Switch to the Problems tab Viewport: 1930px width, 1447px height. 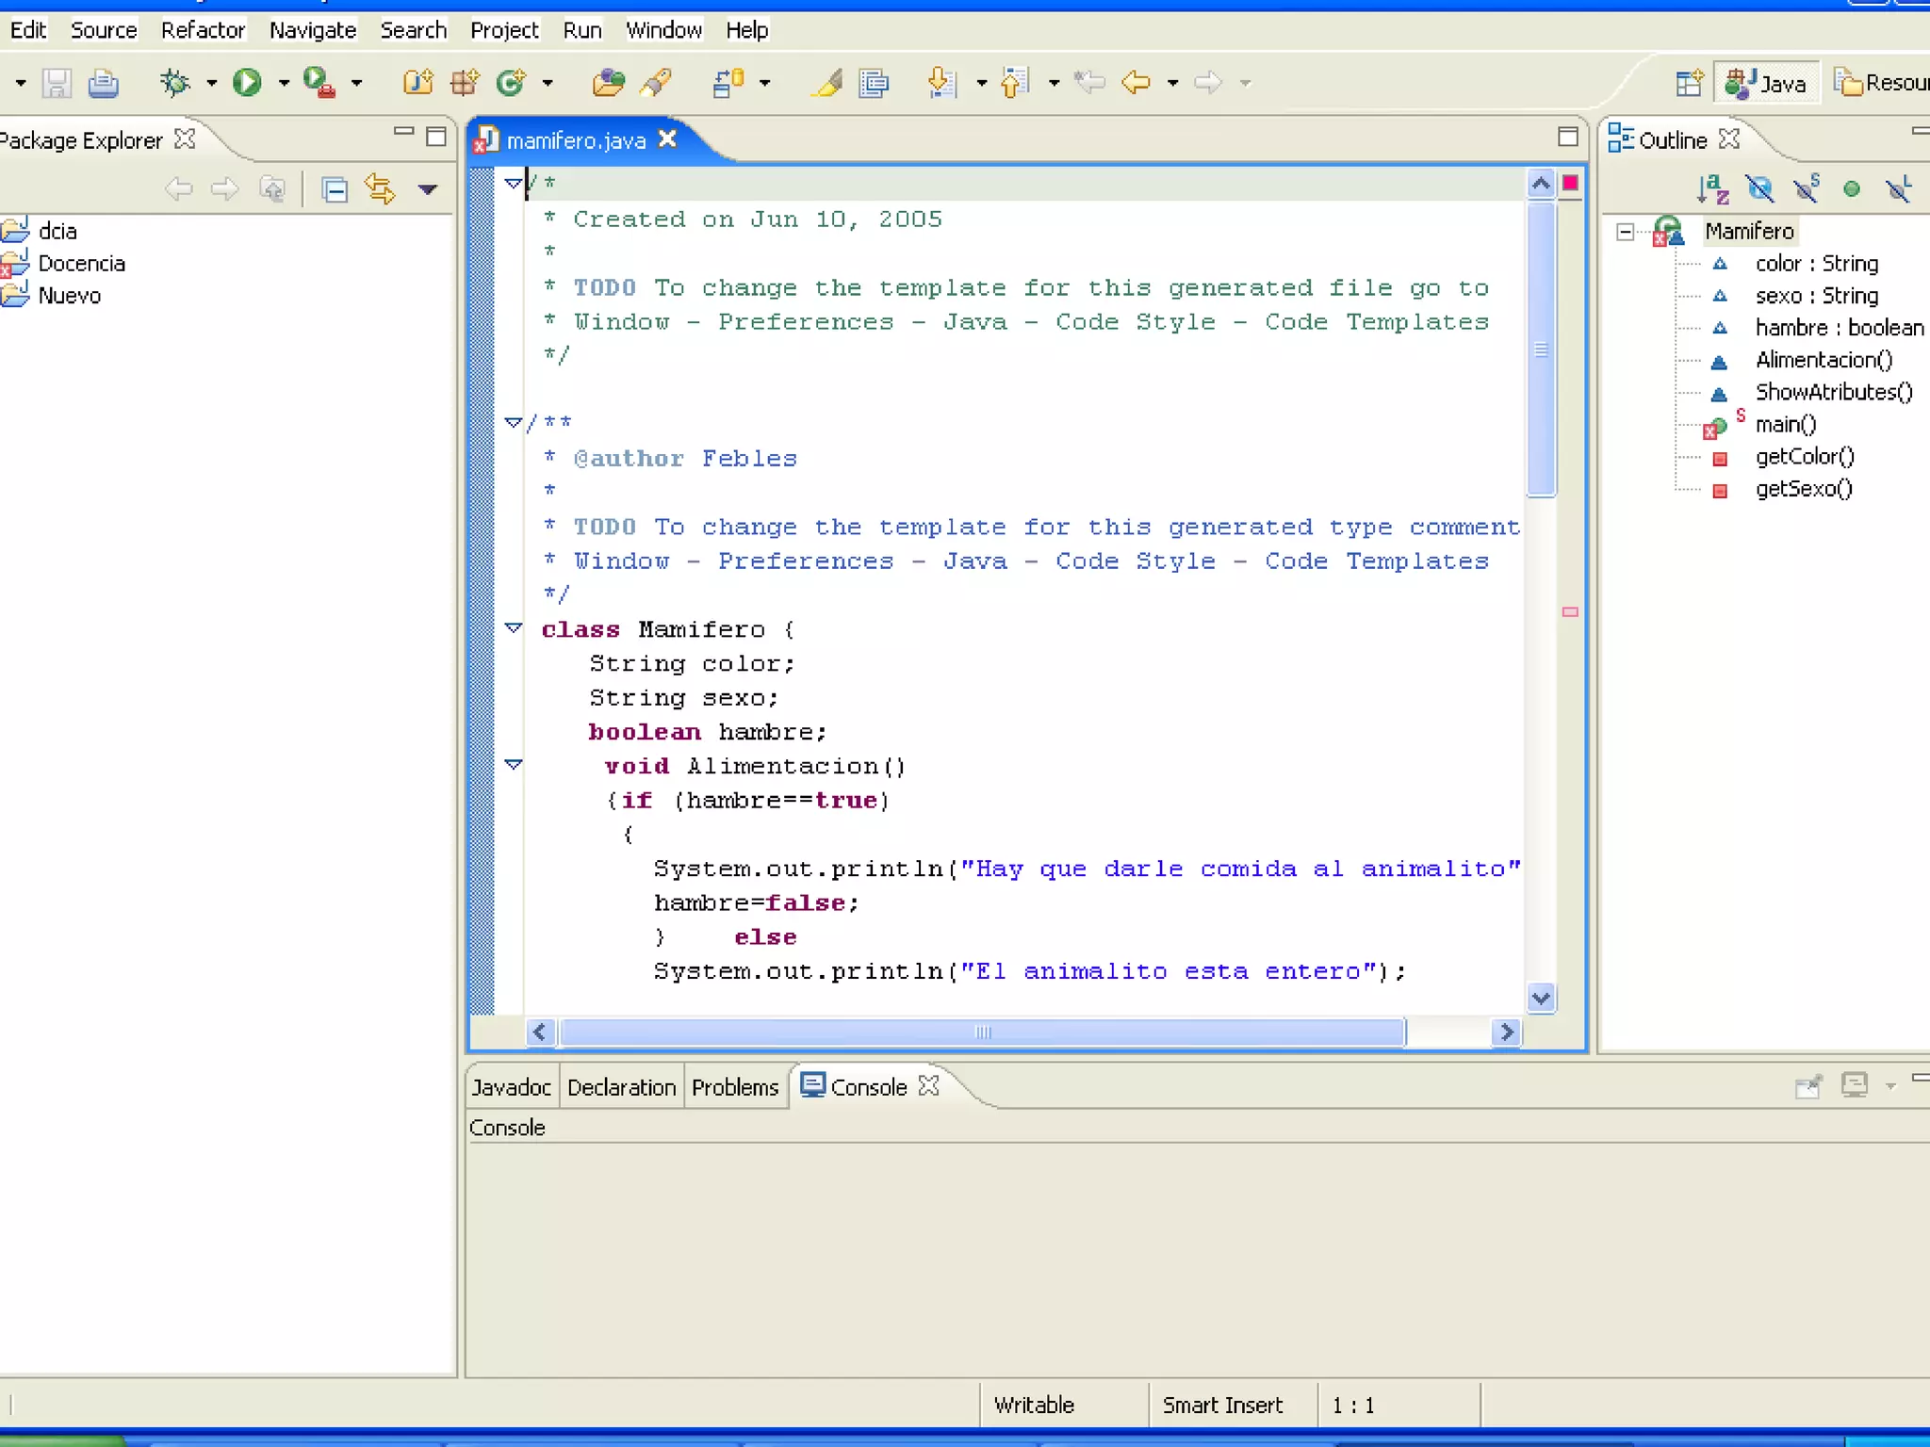pyautogui.click(x=734, y=1087)
